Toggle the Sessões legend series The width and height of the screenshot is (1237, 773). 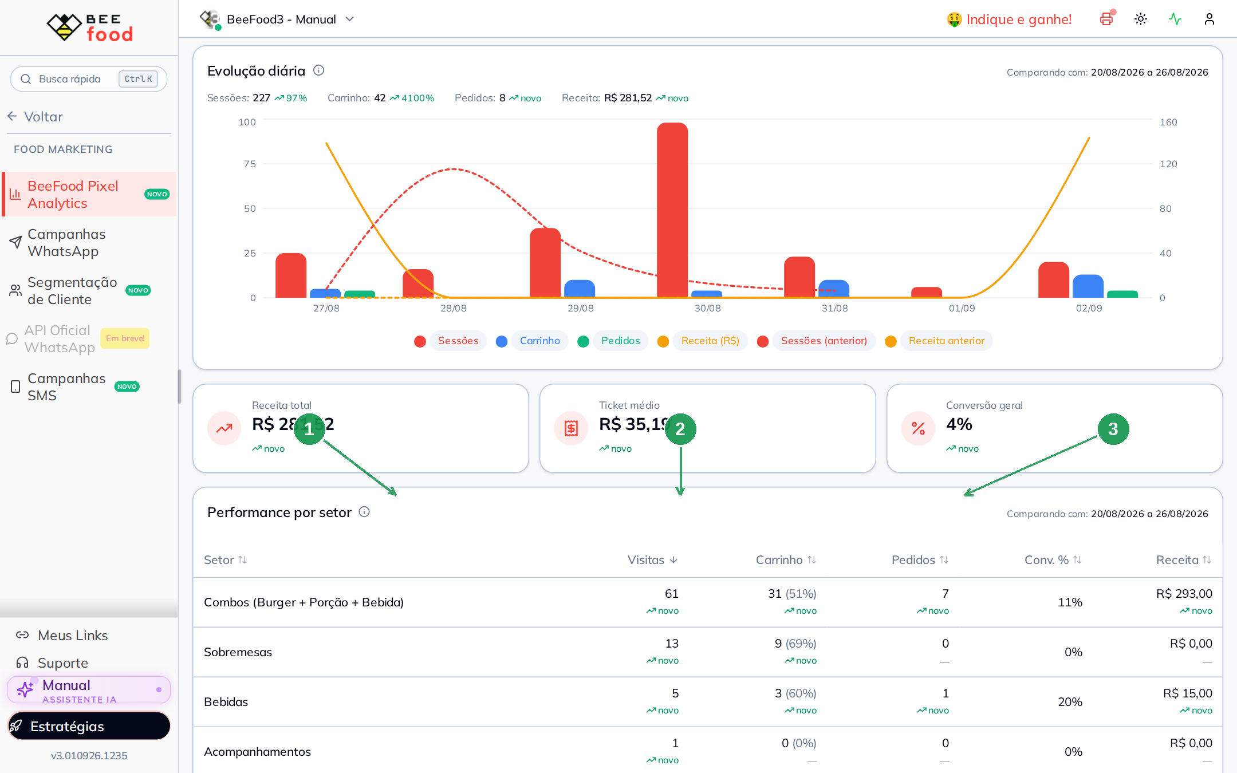(458, 341)
